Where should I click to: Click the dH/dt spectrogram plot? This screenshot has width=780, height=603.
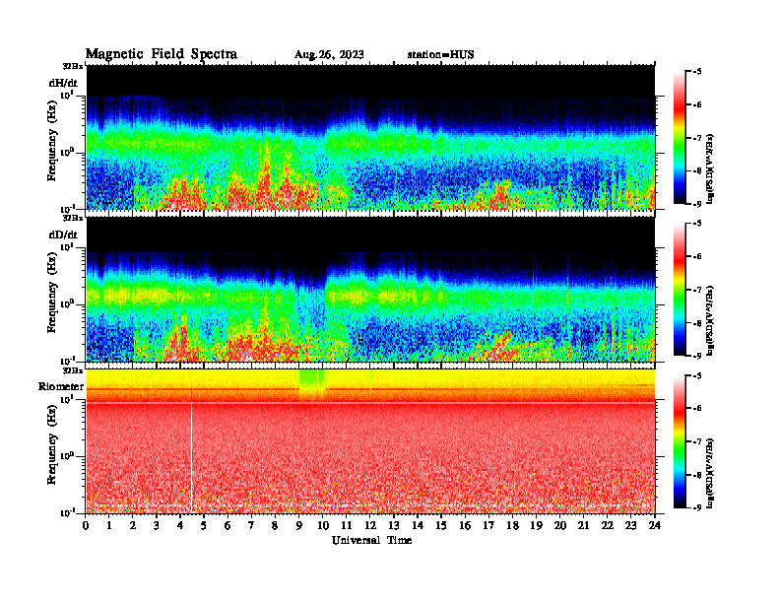pos(370,137)
